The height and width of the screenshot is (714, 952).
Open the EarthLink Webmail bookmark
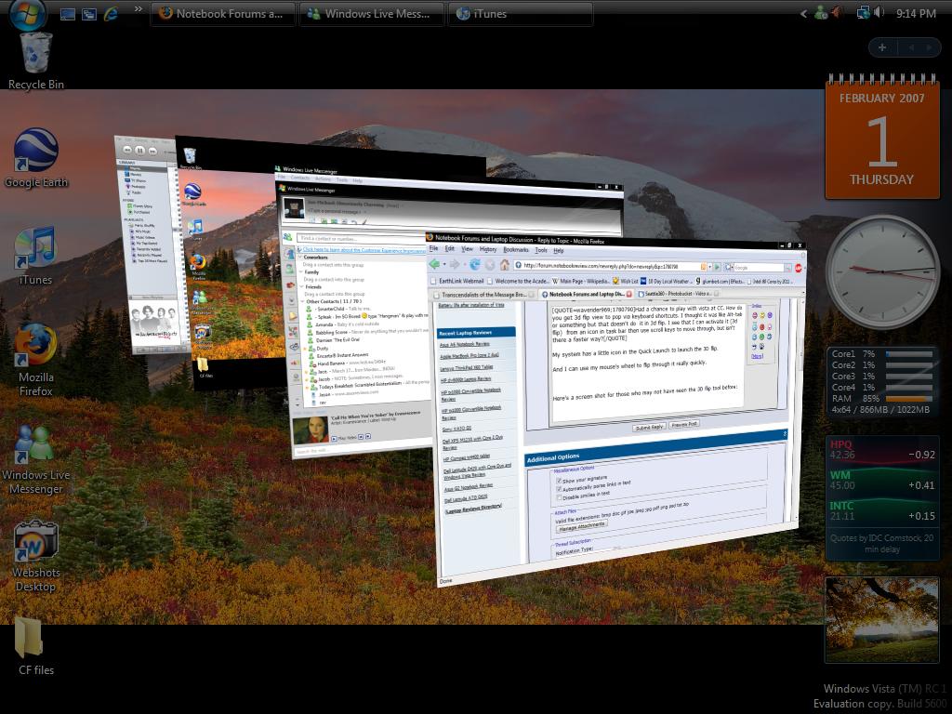(457, 281)
